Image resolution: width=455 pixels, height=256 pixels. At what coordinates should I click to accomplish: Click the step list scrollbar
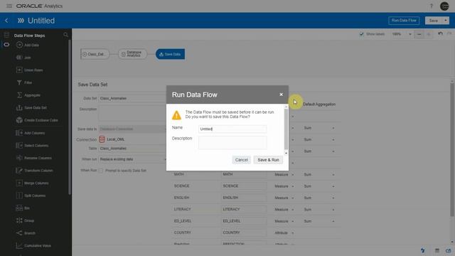pos(70,117)
